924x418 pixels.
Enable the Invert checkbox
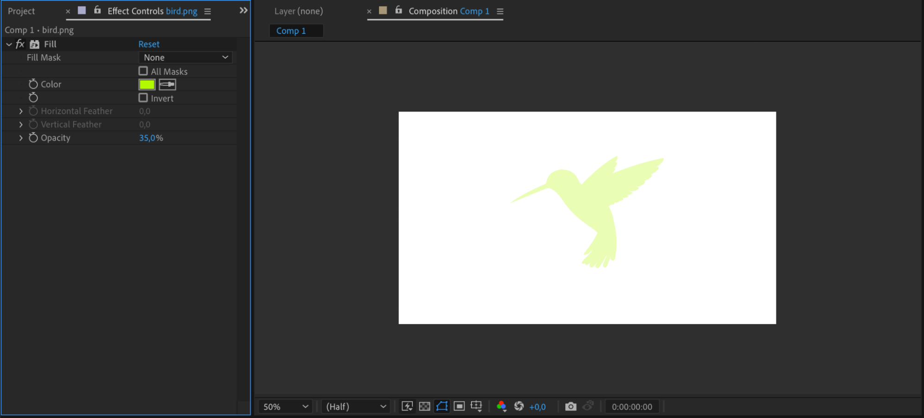coord(143,98)
